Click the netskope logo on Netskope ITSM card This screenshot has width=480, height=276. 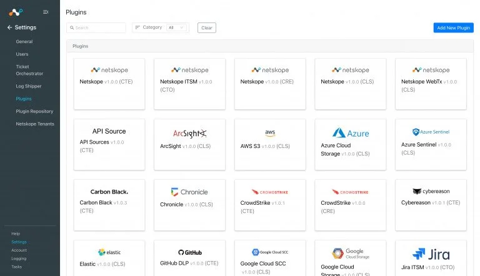point(190,70)
